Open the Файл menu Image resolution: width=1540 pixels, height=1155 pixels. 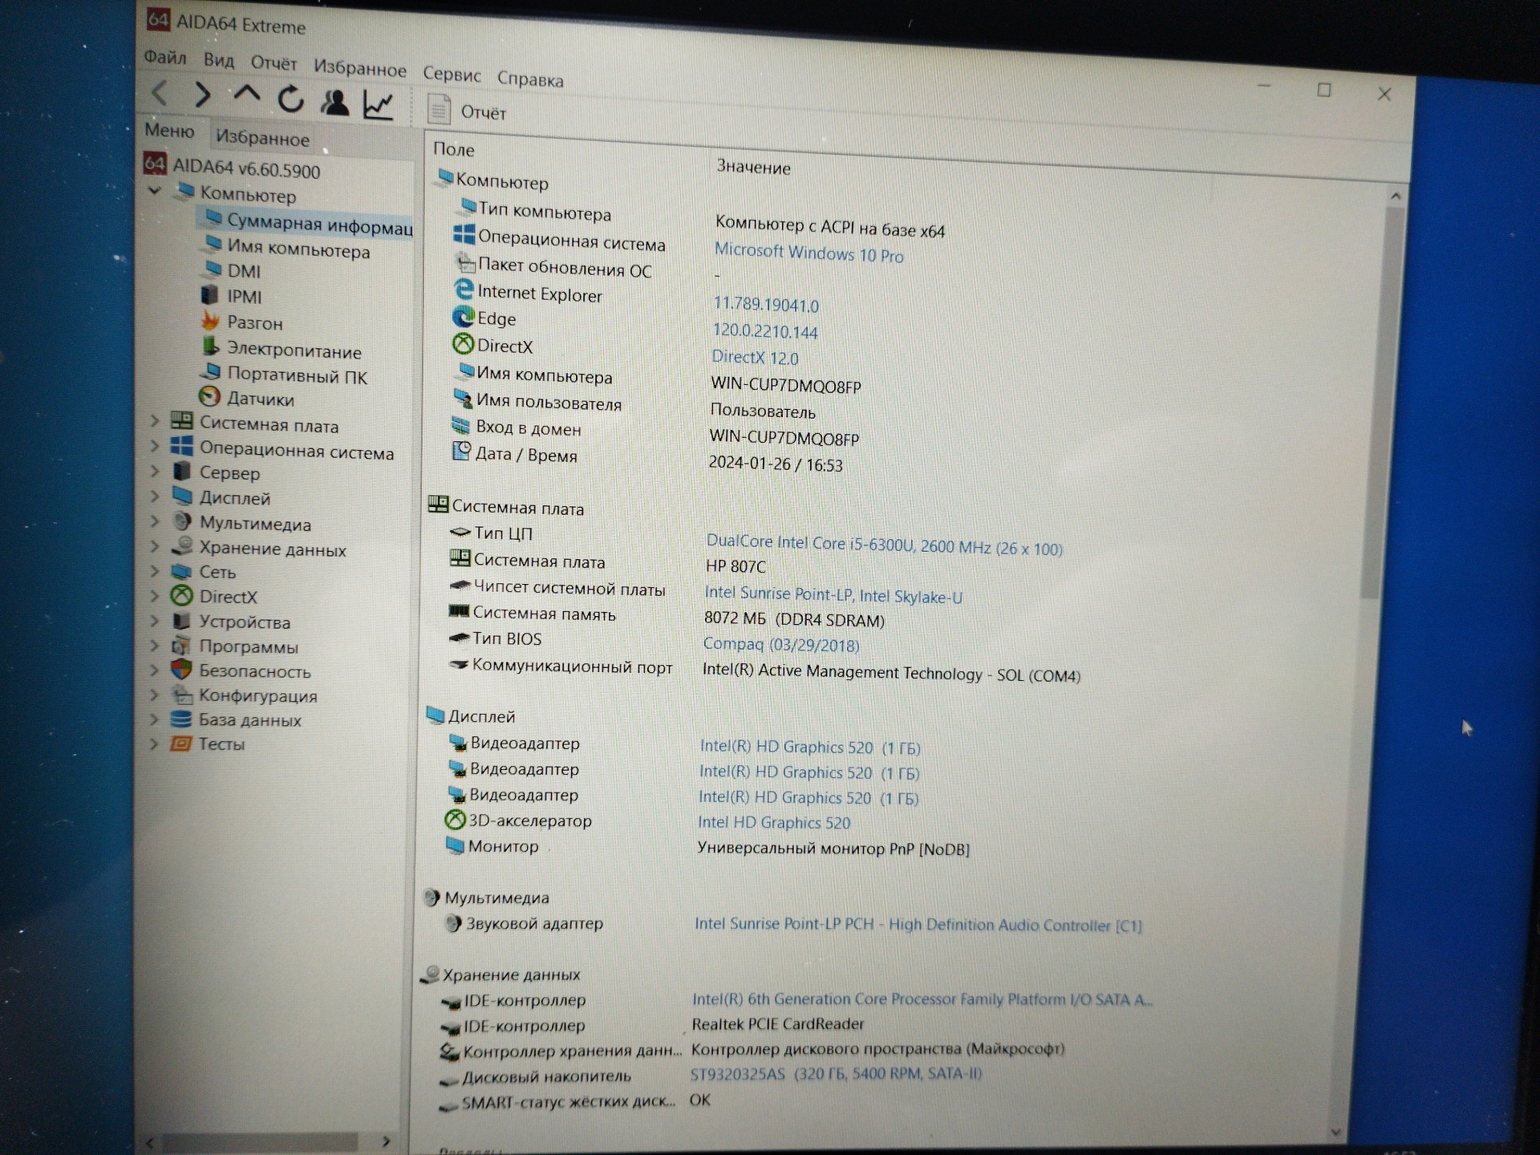[165, 57]
